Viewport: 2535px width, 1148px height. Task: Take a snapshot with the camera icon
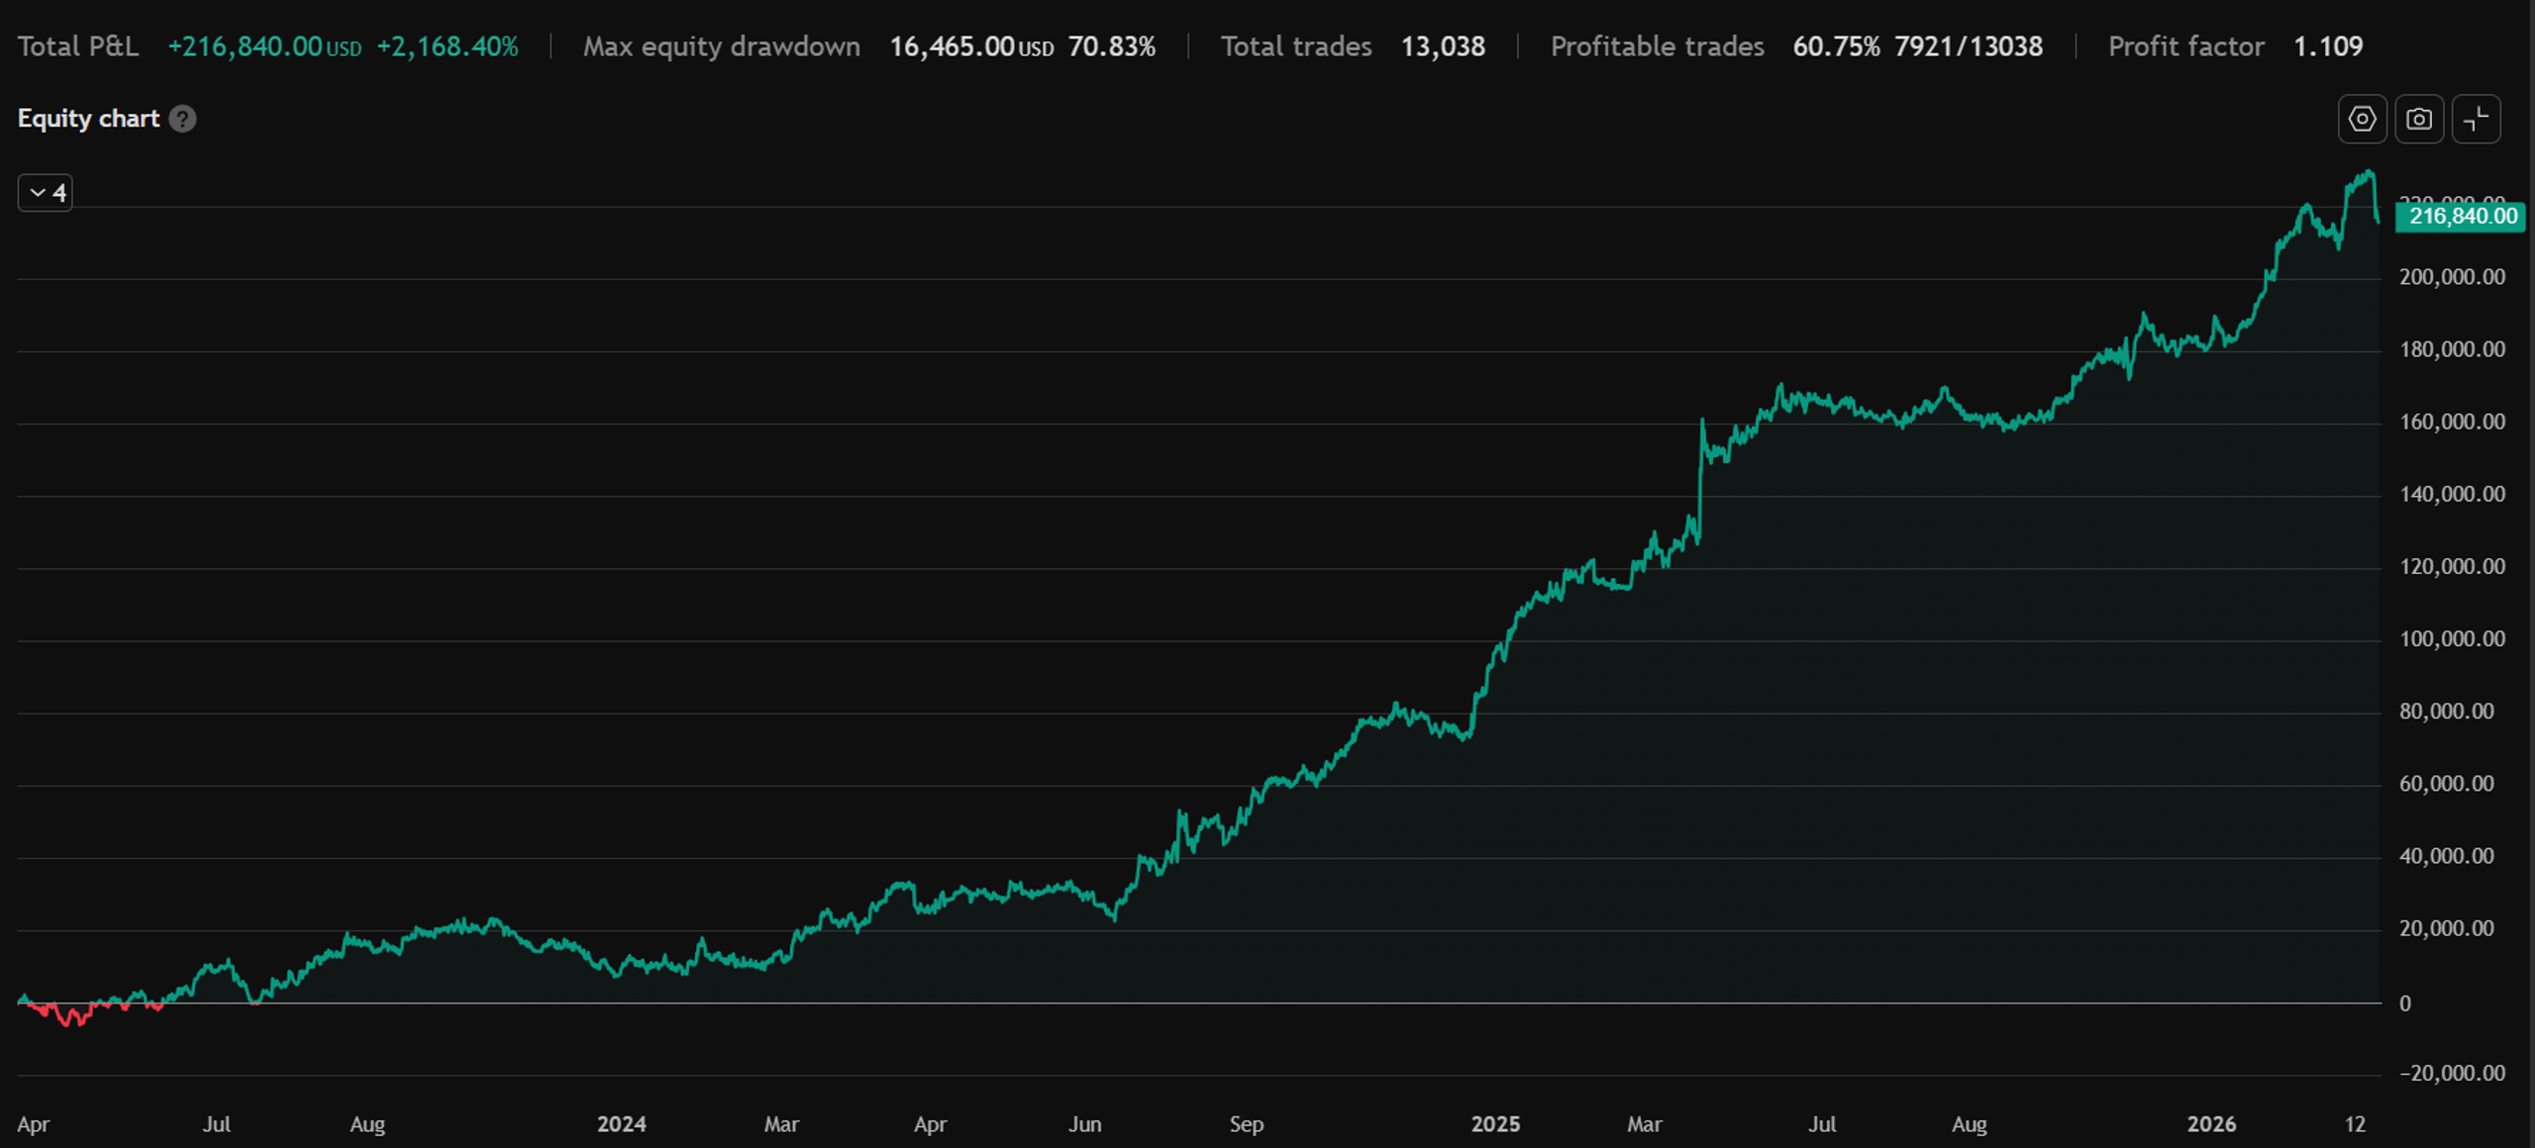click(2419, 119)
